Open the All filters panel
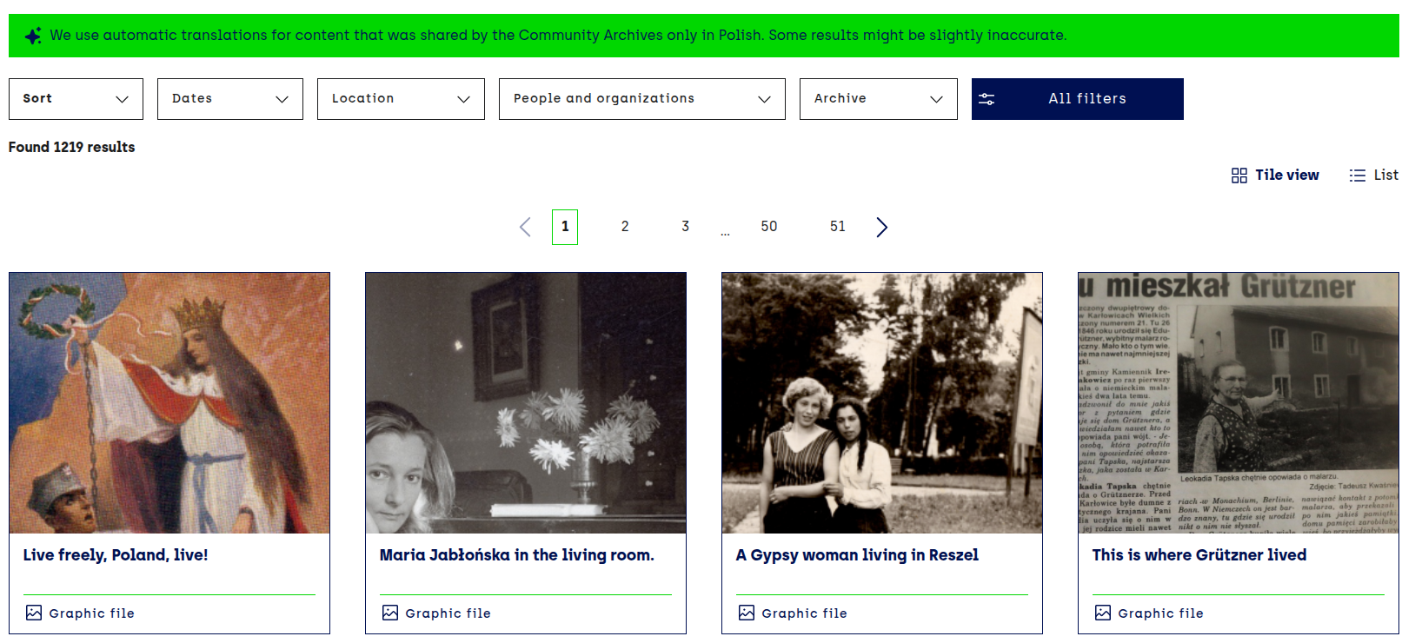 pyautogui.click(x=1086, y=99)
